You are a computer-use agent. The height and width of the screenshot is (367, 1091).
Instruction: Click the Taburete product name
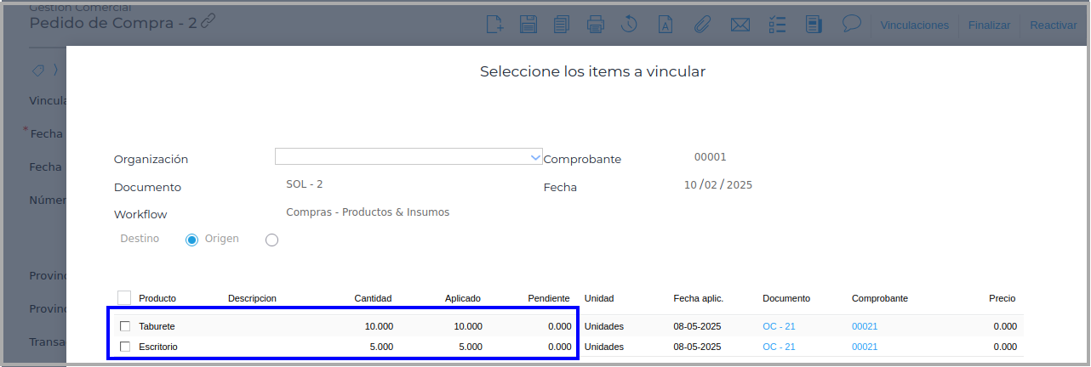click(x=157, y=326)
